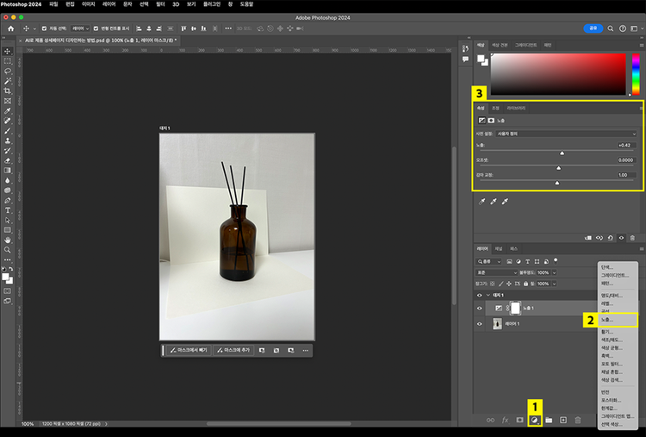This screenshot has width=646, height=437.
Task: Click the 마스크에서 빼기 button
Action: click(189, 351)
